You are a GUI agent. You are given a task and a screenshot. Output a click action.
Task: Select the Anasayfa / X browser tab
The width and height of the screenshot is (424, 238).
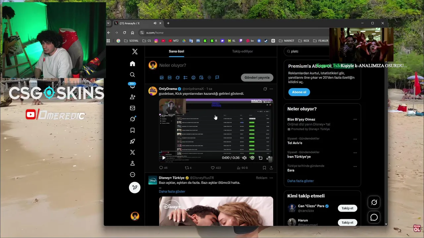coord(137,23)
